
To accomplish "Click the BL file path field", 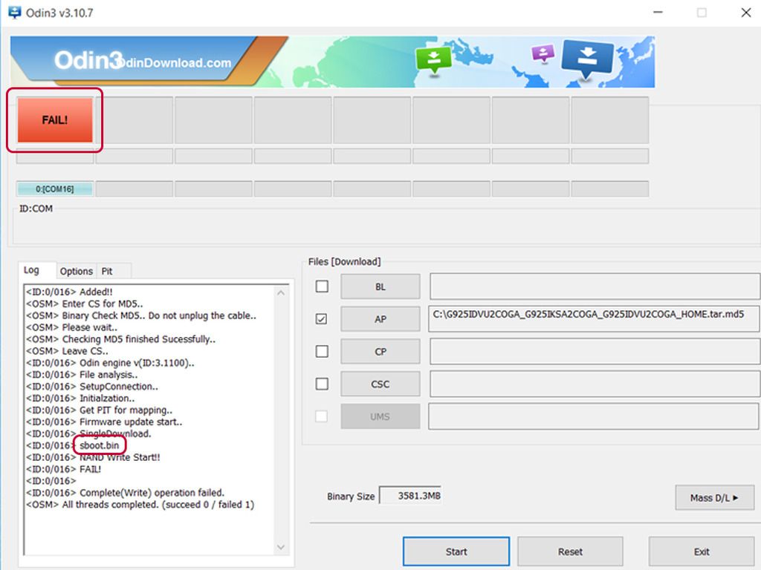I will click(x=595, y=286).
